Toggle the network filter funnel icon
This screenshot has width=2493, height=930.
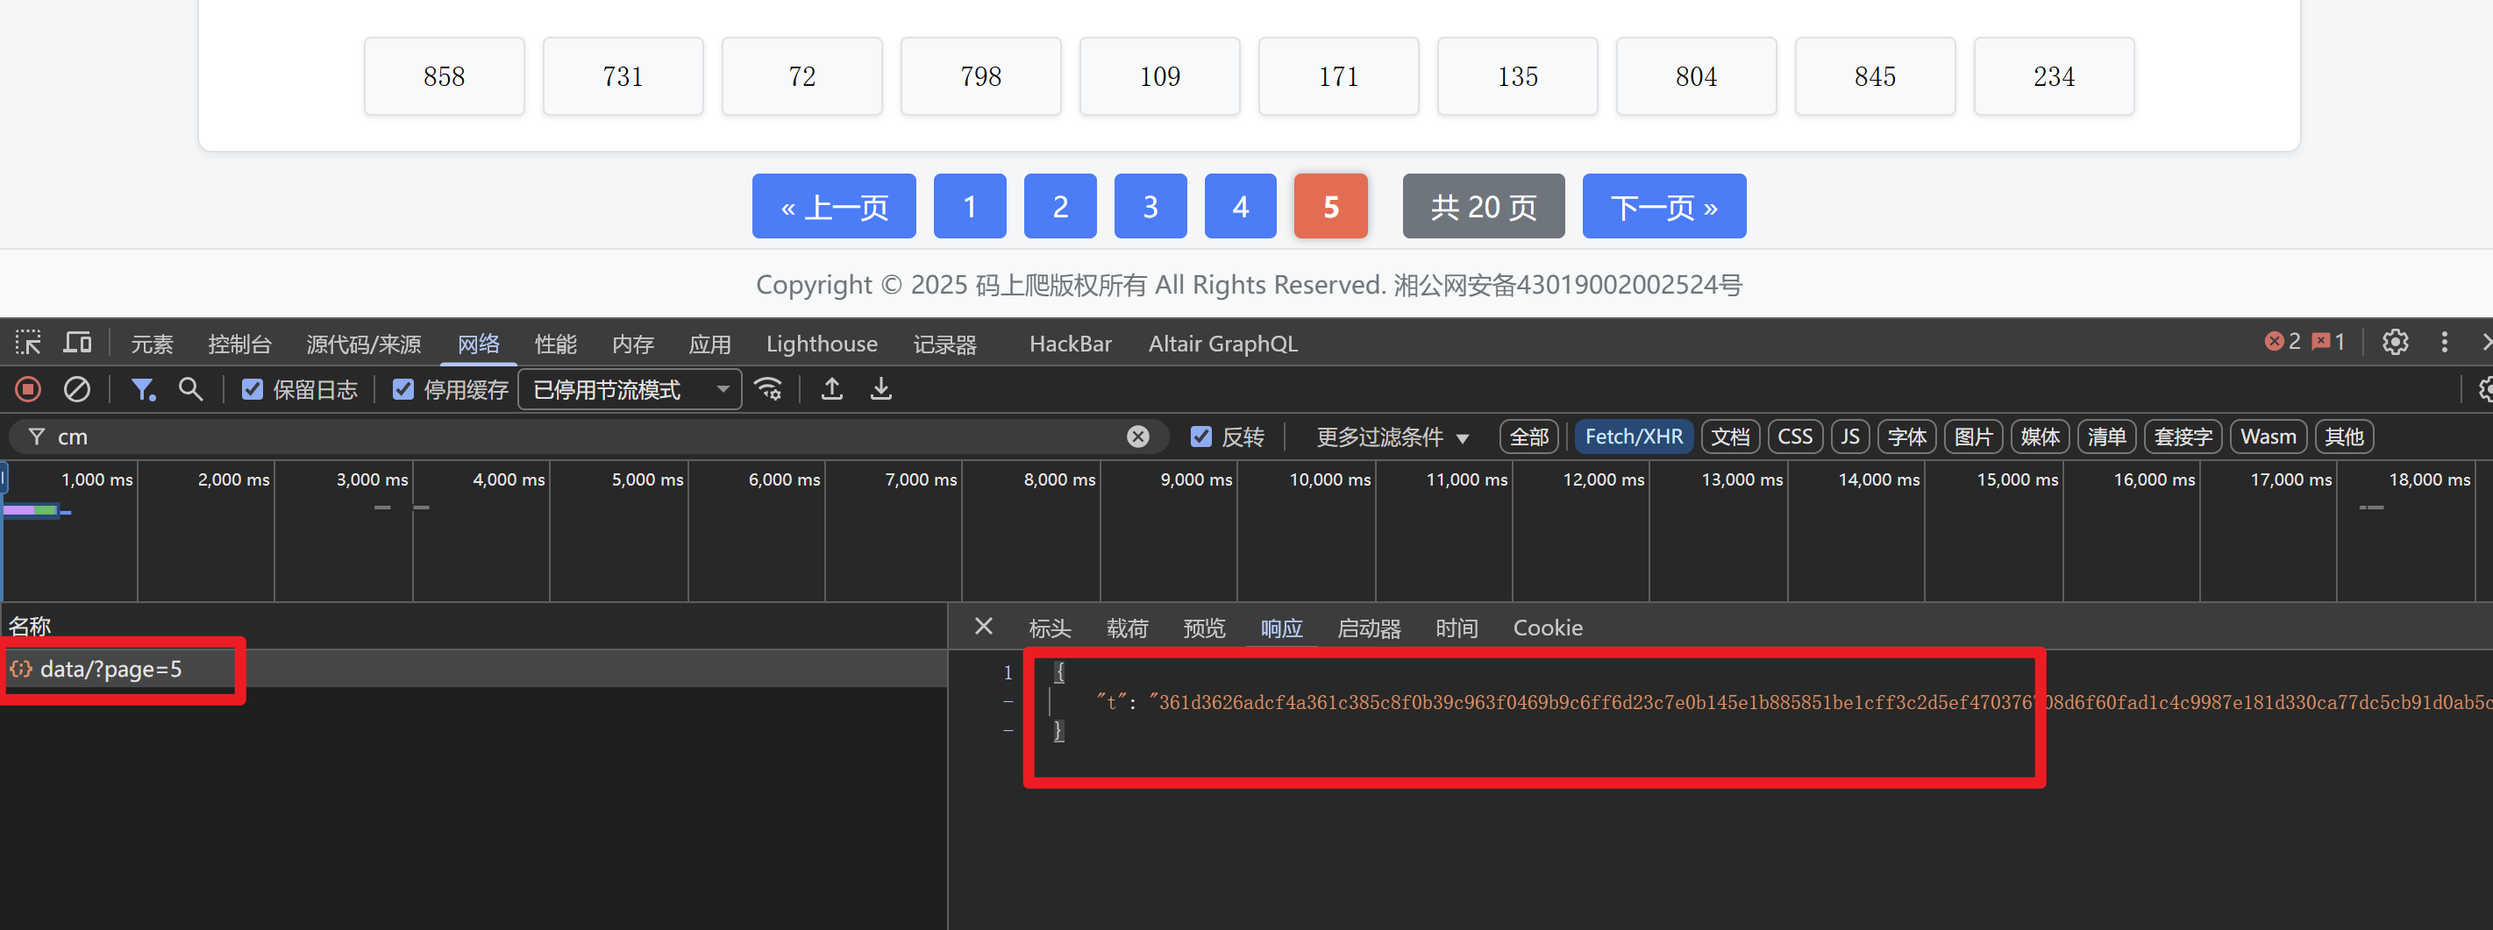[x=143, y=389]
